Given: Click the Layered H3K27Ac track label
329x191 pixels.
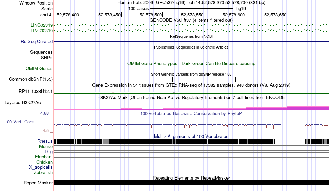Looking at the screenshot, I should pos(23,103).
